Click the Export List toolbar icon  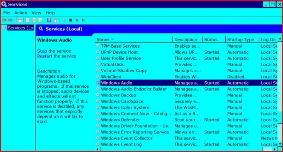tap(40, 20)
